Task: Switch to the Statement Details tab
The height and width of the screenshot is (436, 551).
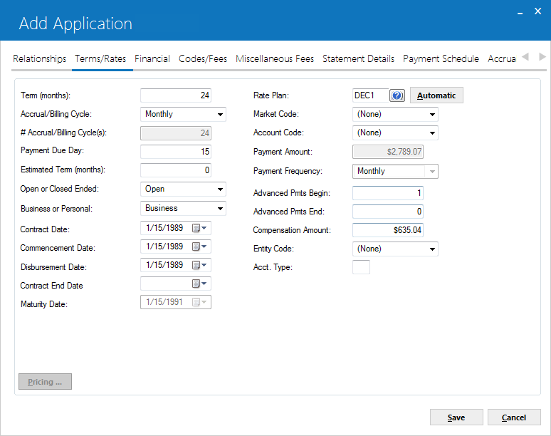Action: click(358, 58)
